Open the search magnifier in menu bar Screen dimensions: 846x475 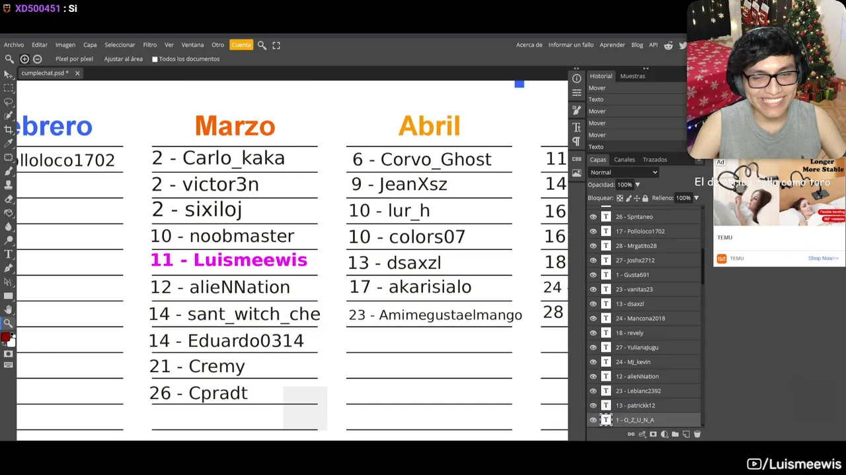[x=262, y=45]
